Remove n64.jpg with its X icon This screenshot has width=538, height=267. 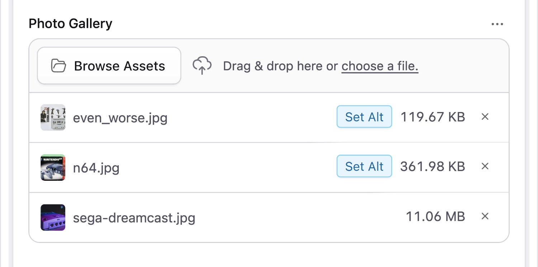pyautogui.click(x=485, y=166)
